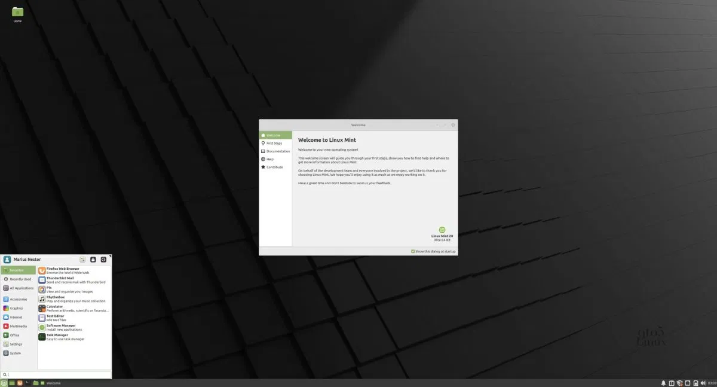Open update manager shield icon

click(679, 383)
